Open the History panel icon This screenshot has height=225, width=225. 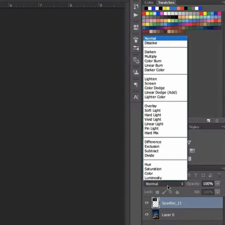(136, 6)
